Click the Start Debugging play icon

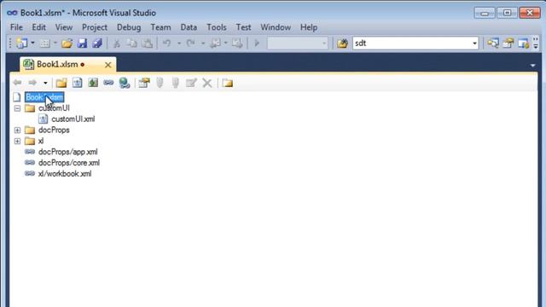coord(257,43)
